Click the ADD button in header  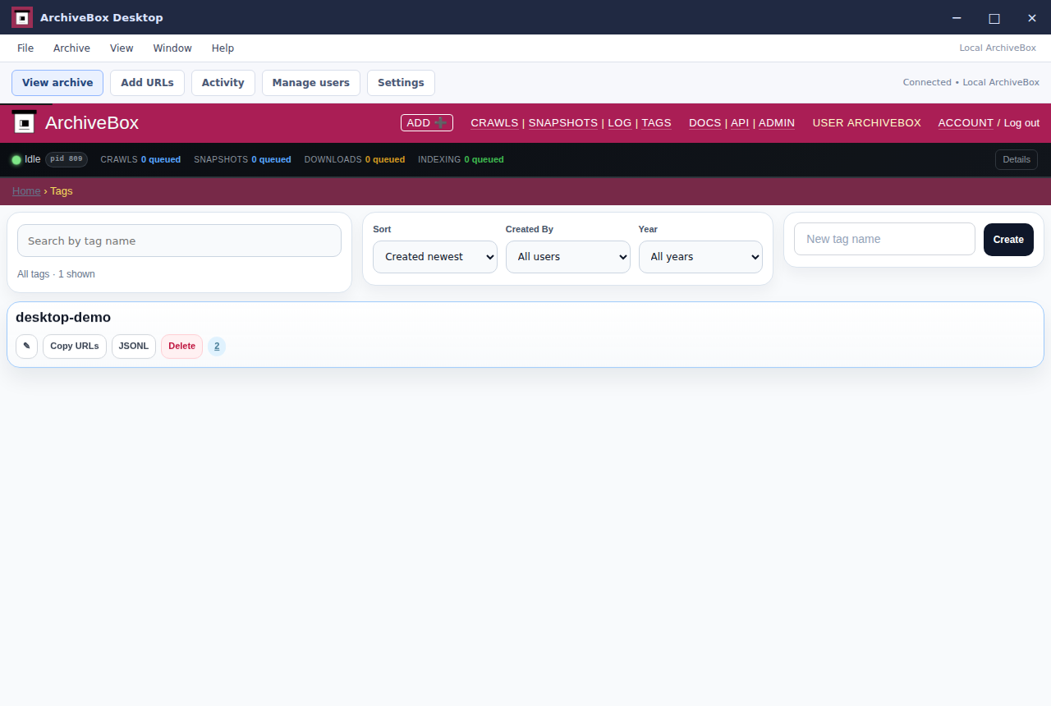tap(427, 123)
